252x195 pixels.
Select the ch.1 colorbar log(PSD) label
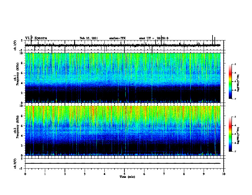(238, 83)
